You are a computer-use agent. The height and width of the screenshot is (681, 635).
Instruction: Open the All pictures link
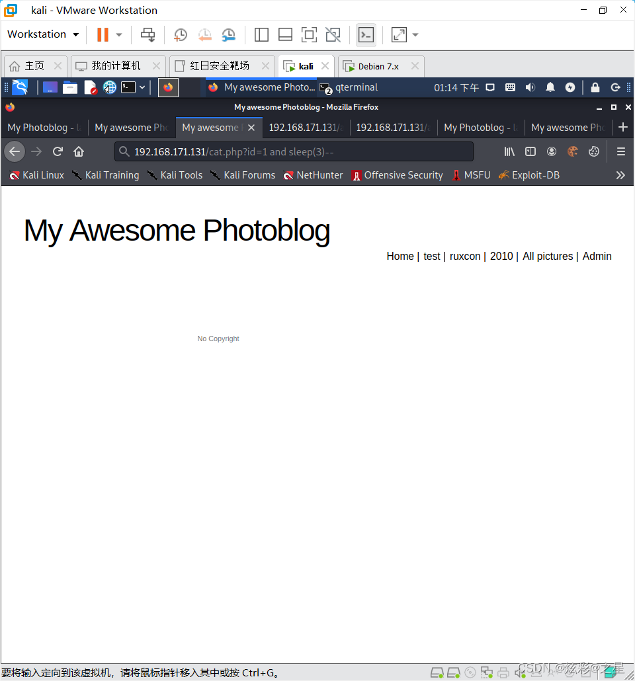[548, 257]
